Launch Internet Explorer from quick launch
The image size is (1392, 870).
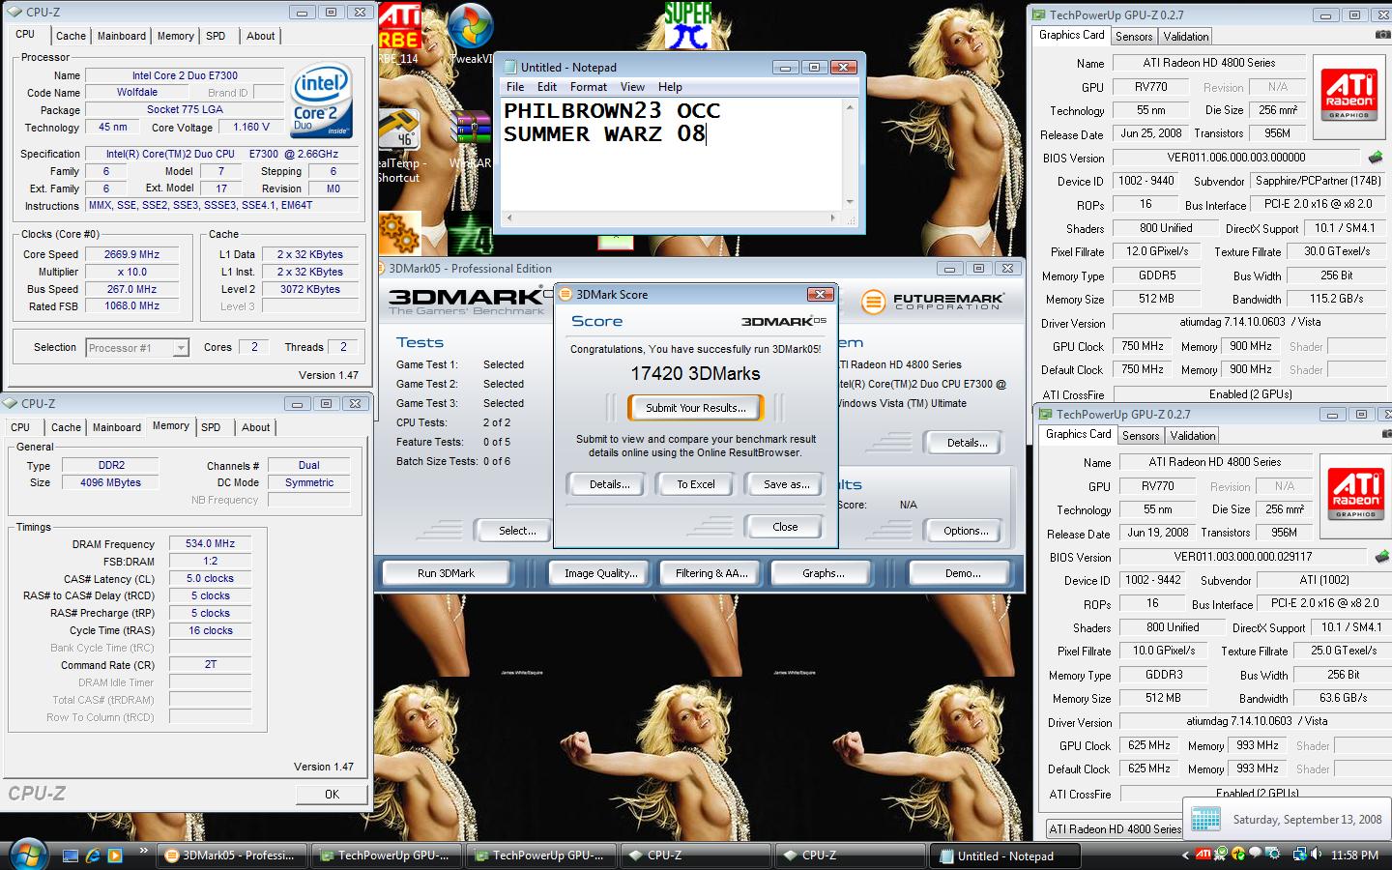93,855
